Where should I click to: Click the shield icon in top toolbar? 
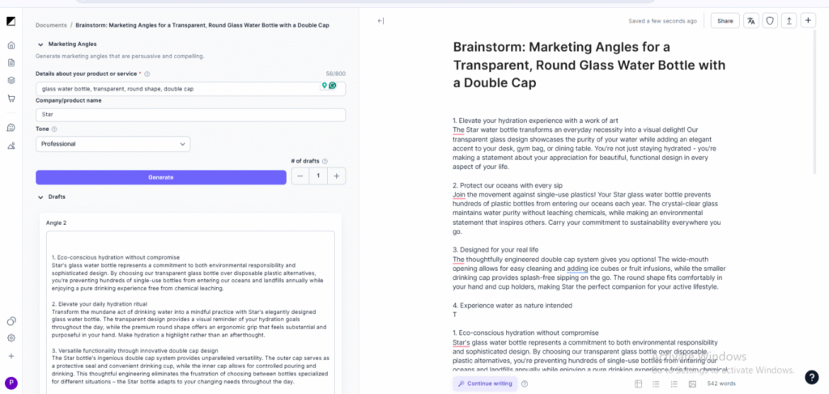coord(770,21)
